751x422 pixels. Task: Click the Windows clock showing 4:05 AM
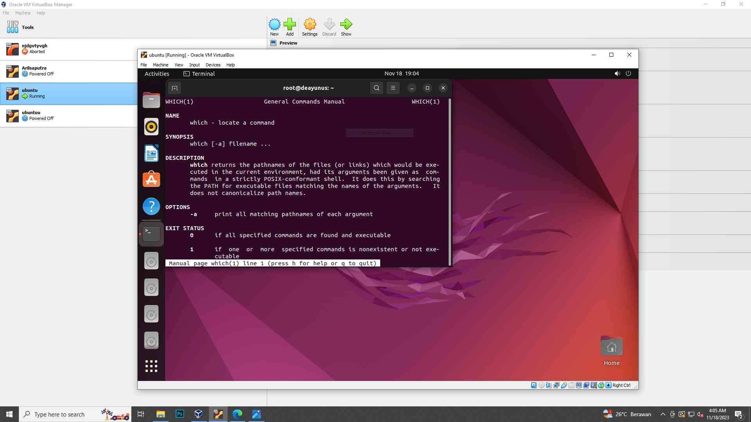[x=717, y=414]
